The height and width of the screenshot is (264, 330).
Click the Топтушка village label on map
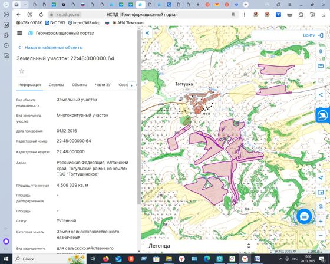point(184,84)
